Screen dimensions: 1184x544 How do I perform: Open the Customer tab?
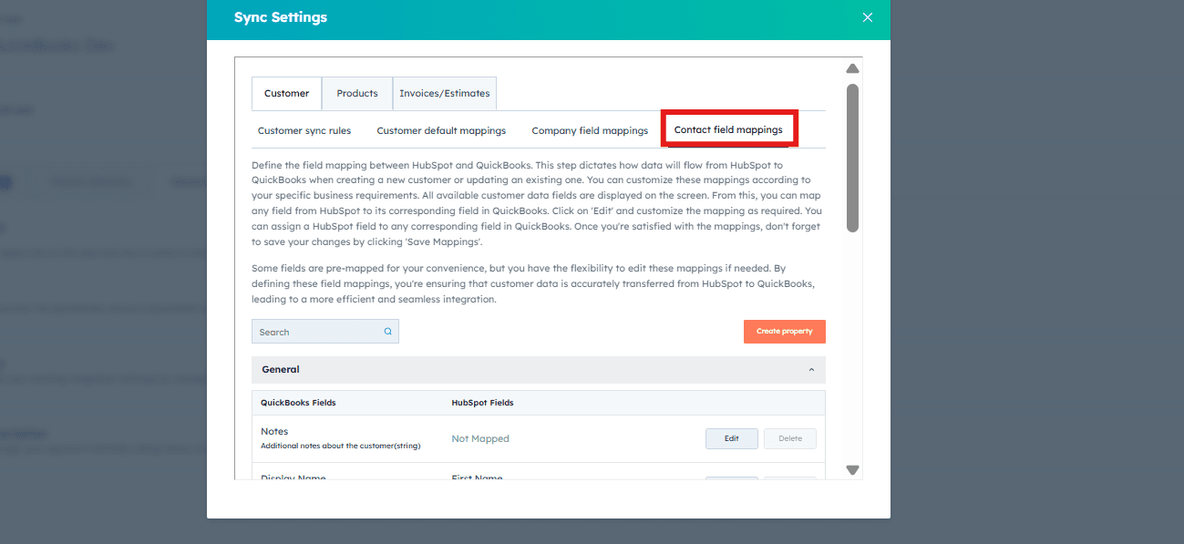286,93
